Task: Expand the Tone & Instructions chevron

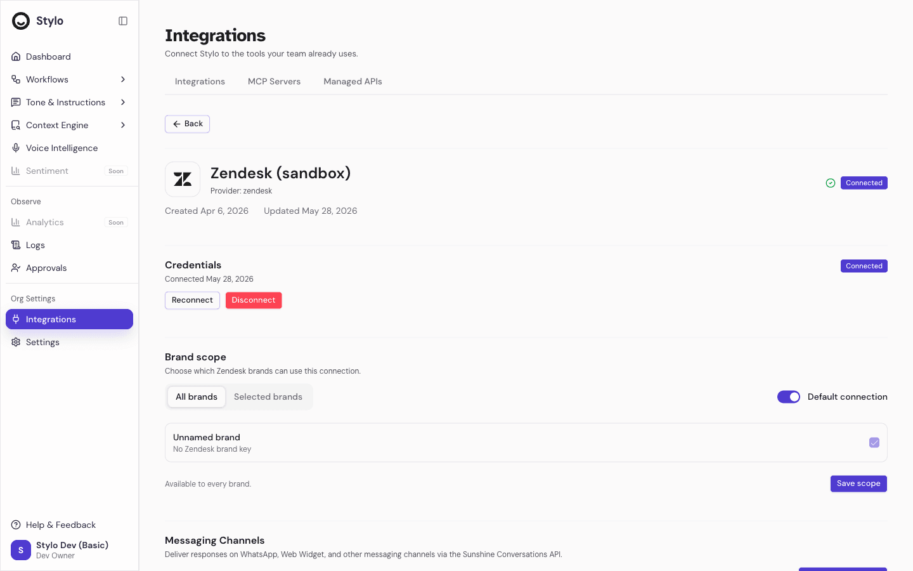Action: (123, 102)
